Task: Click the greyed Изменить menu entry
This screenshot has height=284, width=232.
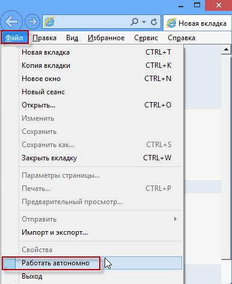Action: click(x=101, y=118)
